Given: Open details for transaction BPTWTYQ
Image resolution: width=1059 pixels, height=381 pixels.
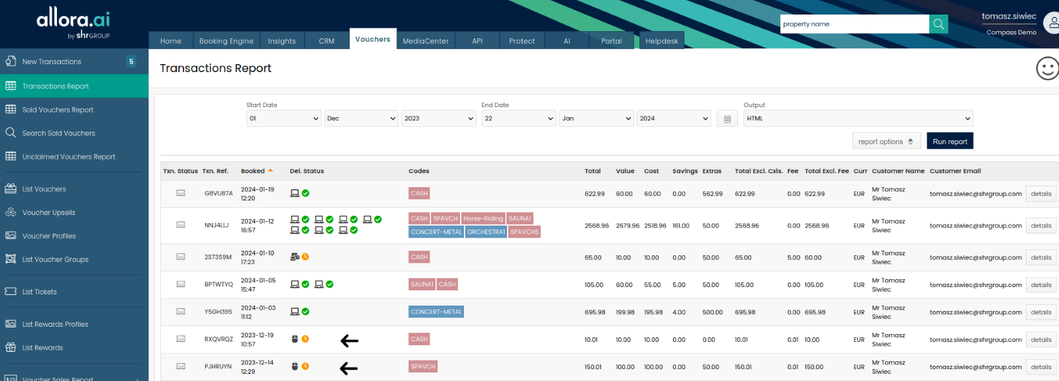Looking at the screenshot, I should (x=1041, y=285).
